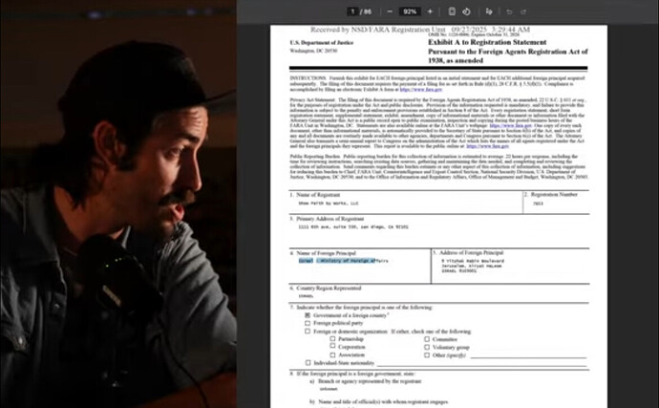Image resolution: width=659 pixels, height=408 pixels.
Task: Check the Association checkbox
Action: [332, 355]
